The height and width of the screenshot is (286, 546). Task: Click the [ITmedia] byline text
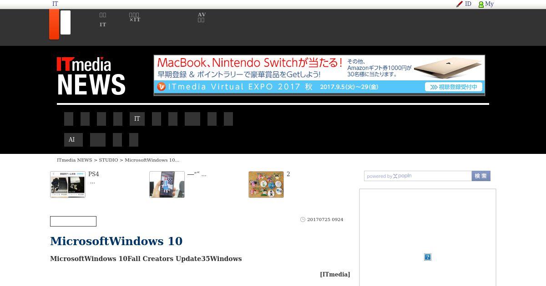point(335,275)
